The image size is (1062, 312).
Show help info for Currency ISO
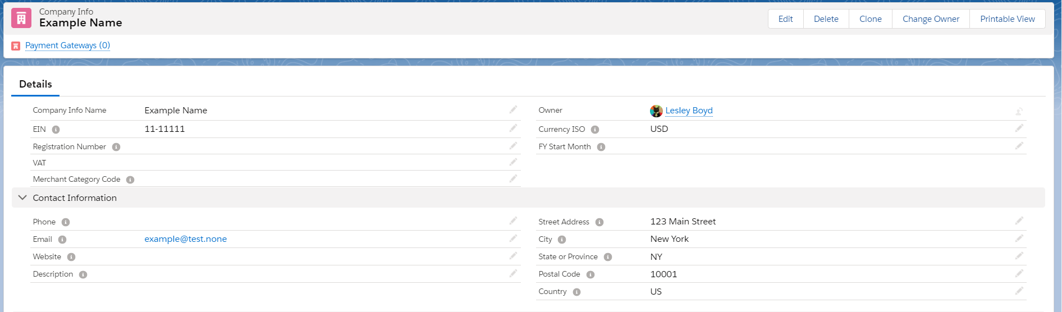tap(595, 130)
